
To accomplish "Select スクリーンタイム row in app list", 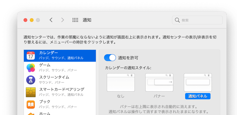I will (x=60, y=80).
